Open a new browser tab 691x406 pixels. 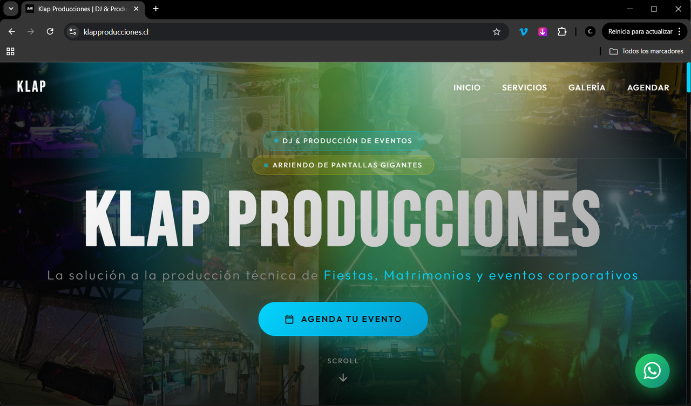[155, 9]
